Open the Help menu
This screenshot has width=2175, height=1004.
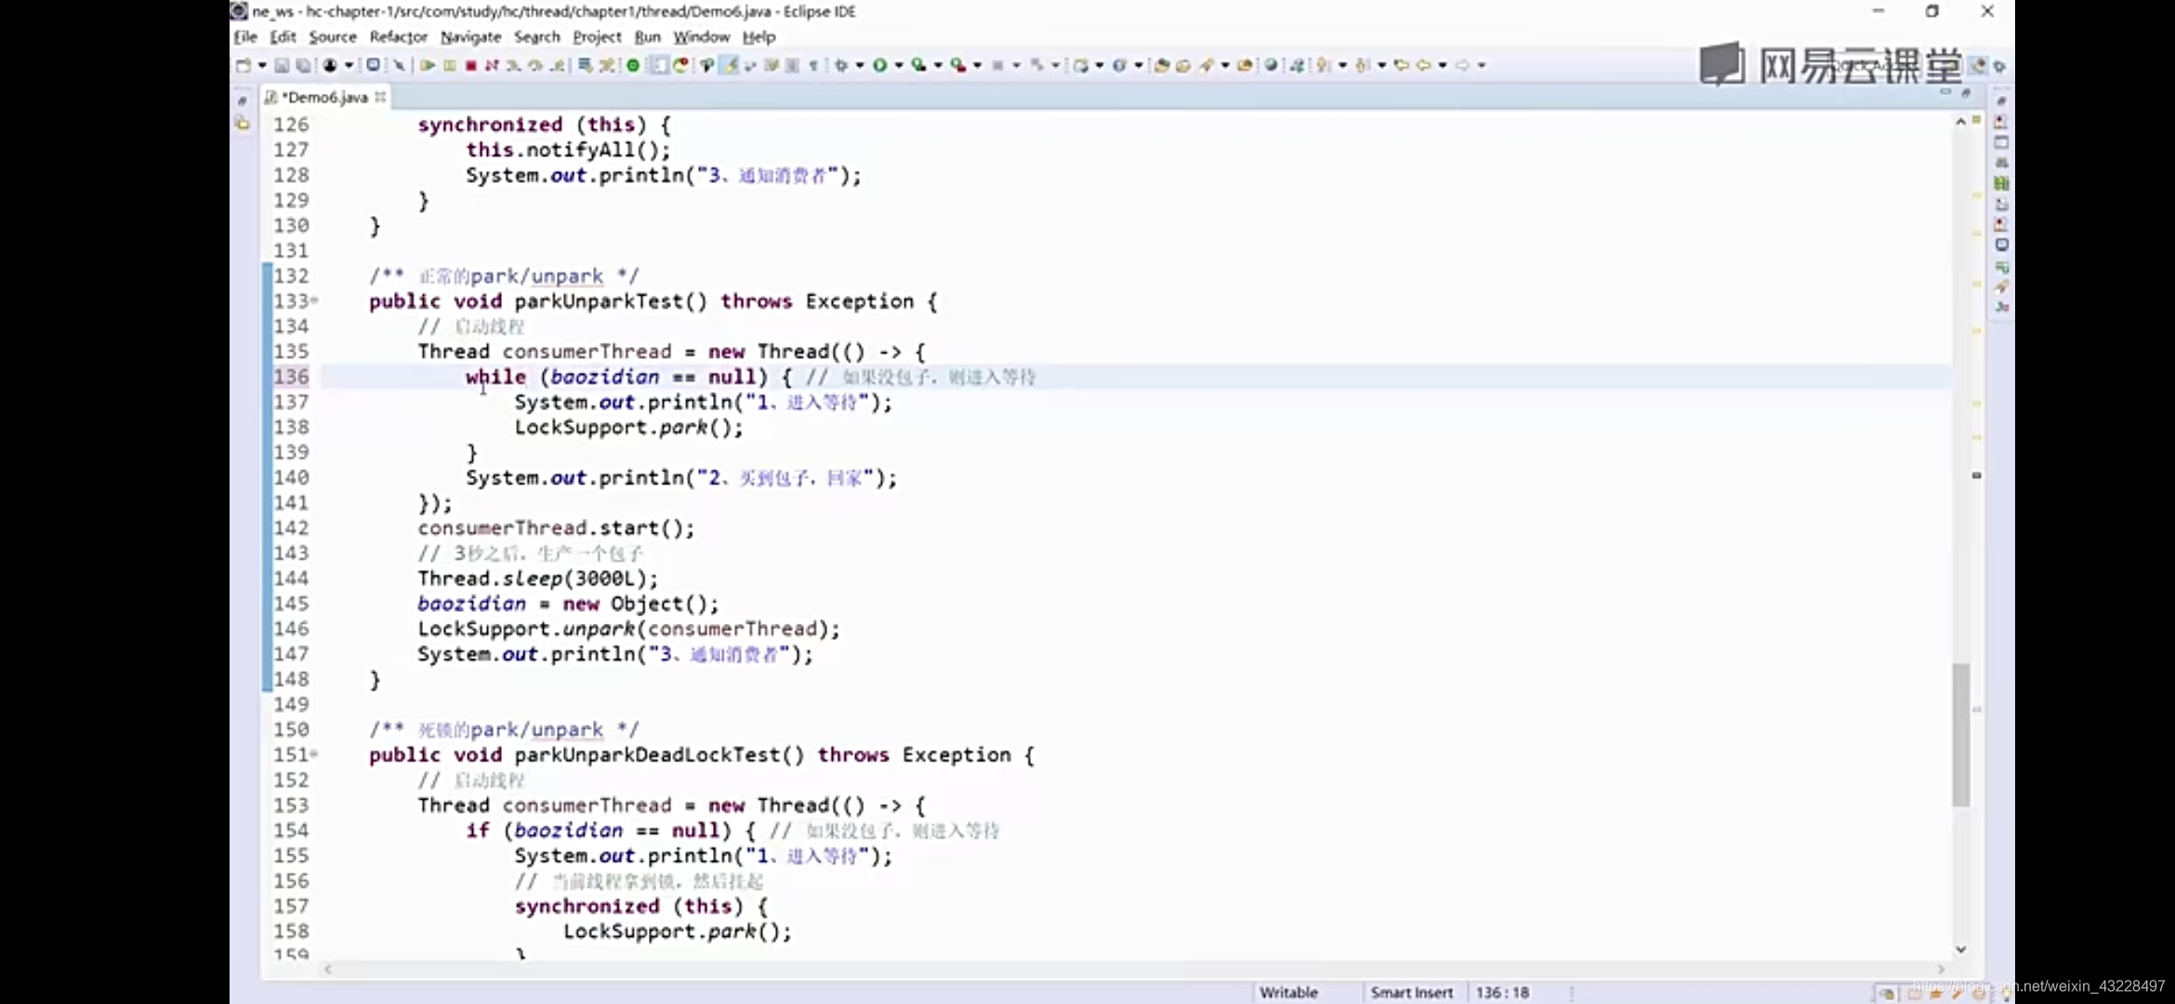pyautogui.click(x=758, y=37)
